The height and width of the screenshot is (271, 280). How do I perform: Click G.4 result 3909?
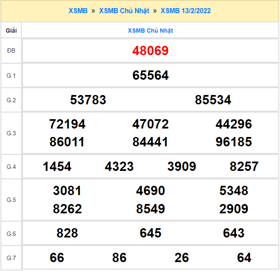coord(182,167)
